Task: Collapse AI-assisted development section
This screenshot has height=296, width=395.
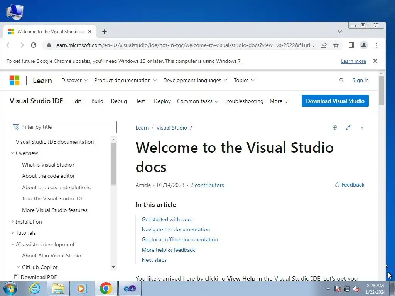Action: click(12, 244)
